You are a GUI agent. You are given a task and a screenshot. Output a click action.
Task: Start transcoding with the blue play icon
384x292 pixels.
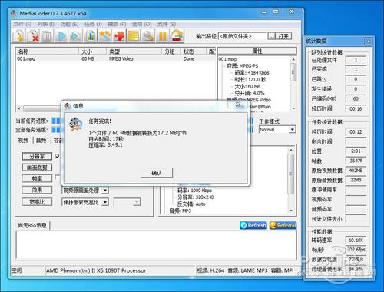click(x=61, y=36)
